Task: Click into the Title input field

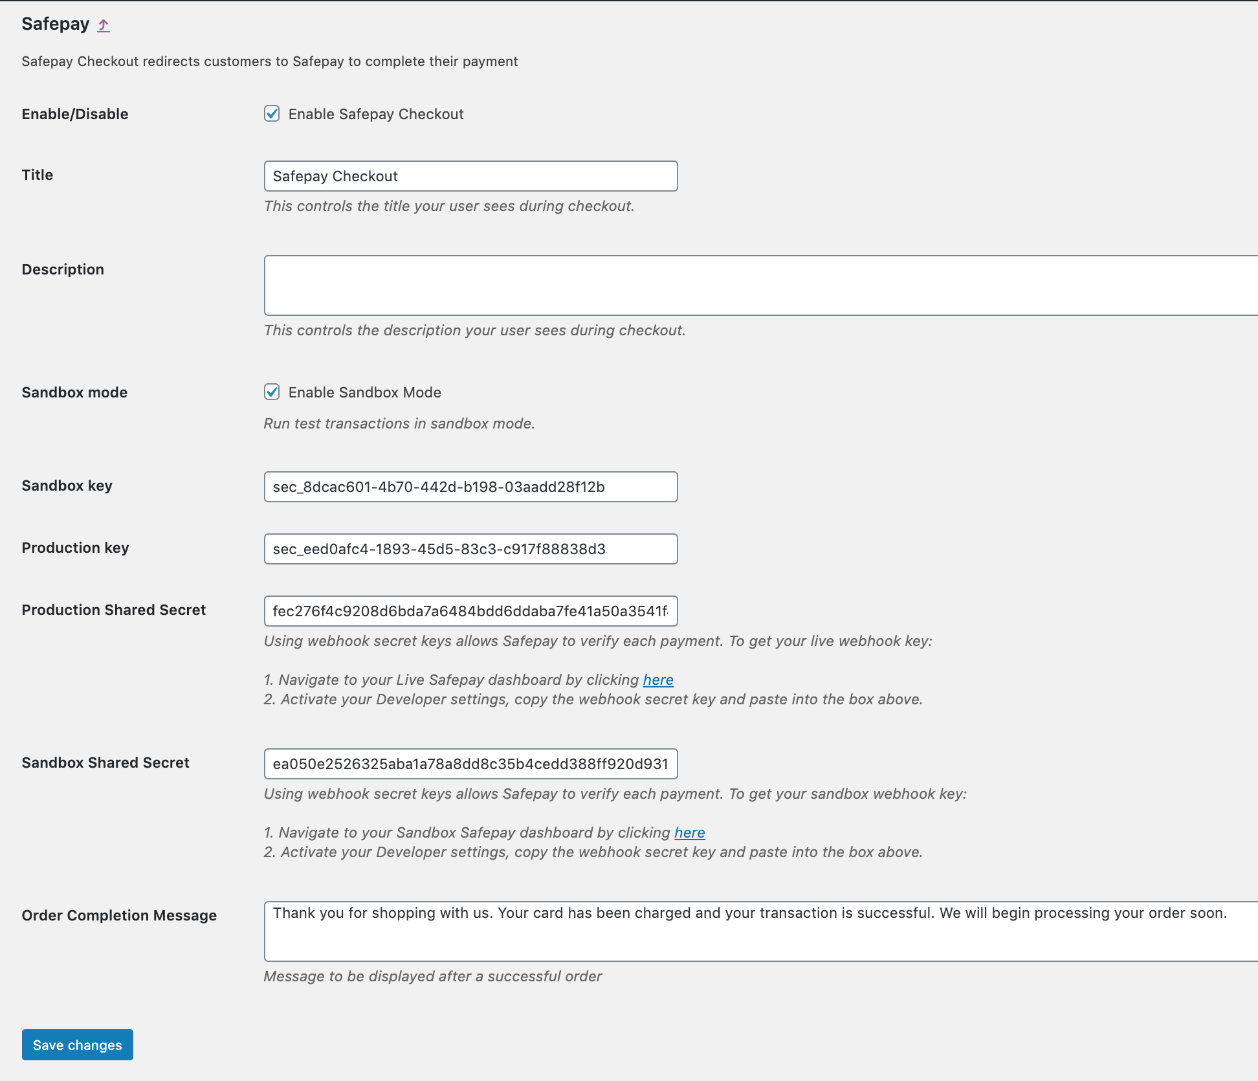Action: point(470,176)
